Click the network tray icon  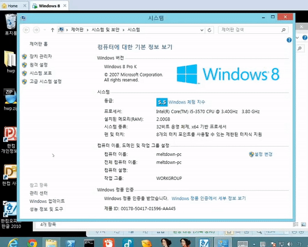tap(281, 244)
